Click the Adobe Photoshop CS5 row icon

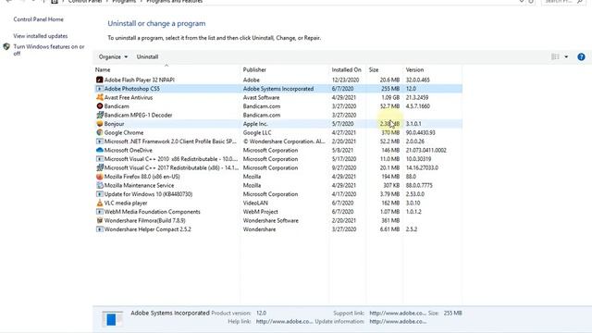click(x=100, y=89)
